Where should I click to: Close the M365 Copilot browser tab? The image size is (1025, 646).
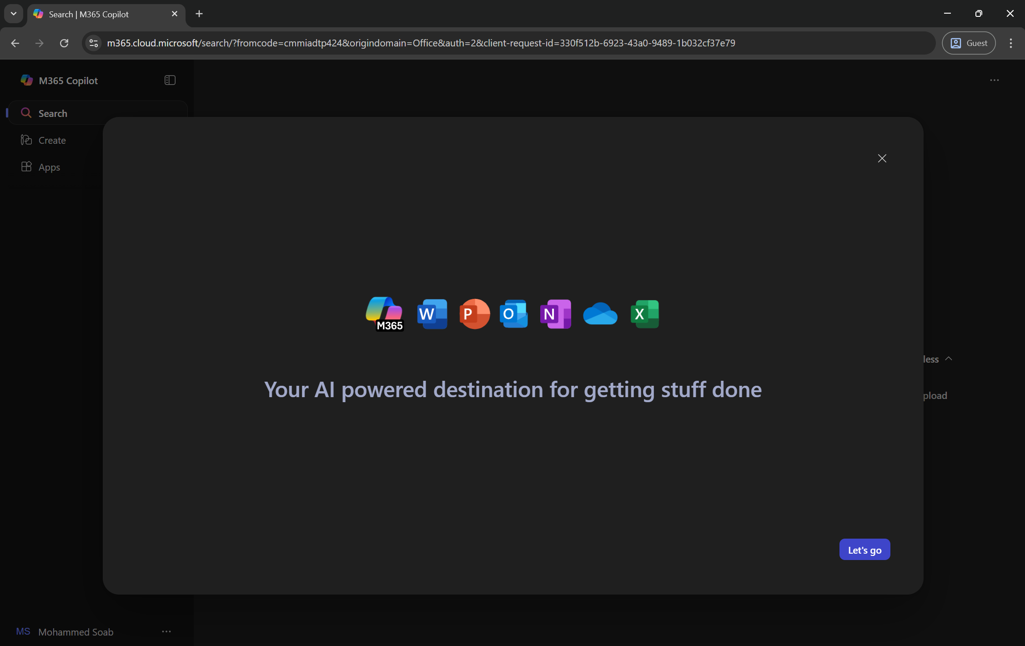pos(174,14)
